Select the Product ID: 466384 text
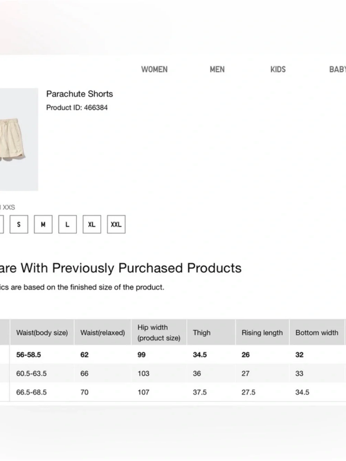 pyautogui.click(x=77, y=108)
